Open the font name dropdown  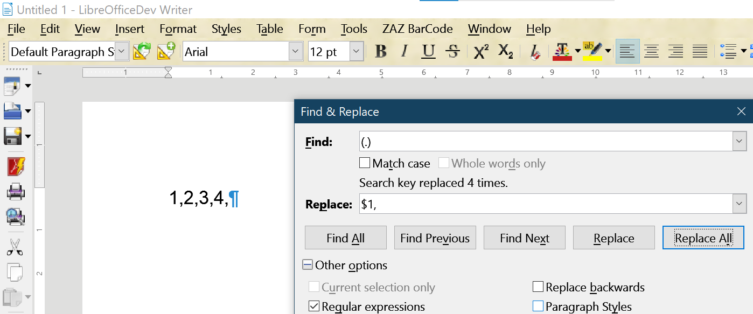click(x=296, y=51)
